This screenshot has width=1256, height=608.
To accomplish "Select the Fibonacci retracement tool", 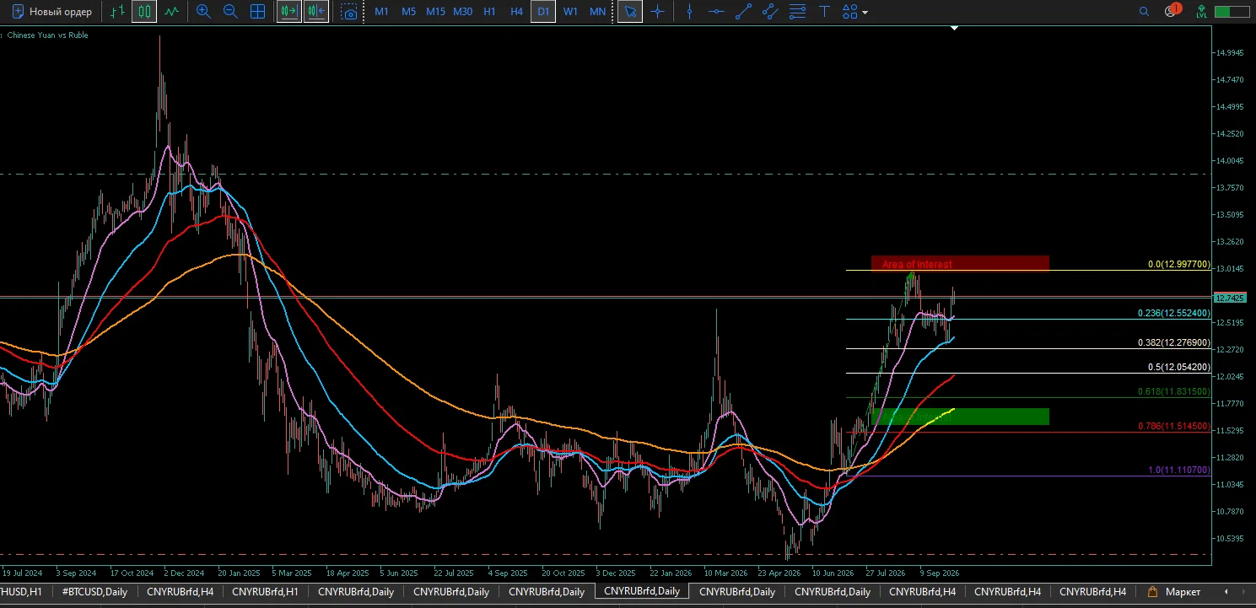I will click(797, 12).
